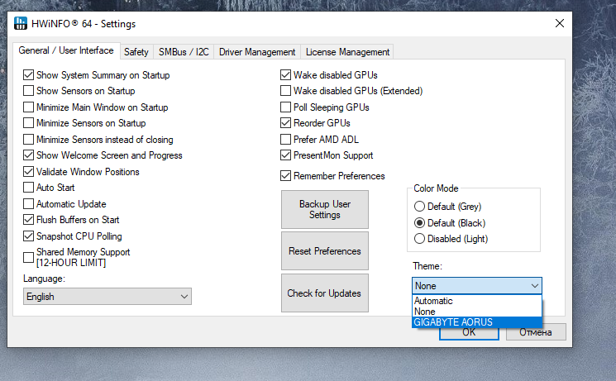This screenshot has width=616, height=381.
Task: Pick GIGABYTE AORUS theme option
Action: 477,322
